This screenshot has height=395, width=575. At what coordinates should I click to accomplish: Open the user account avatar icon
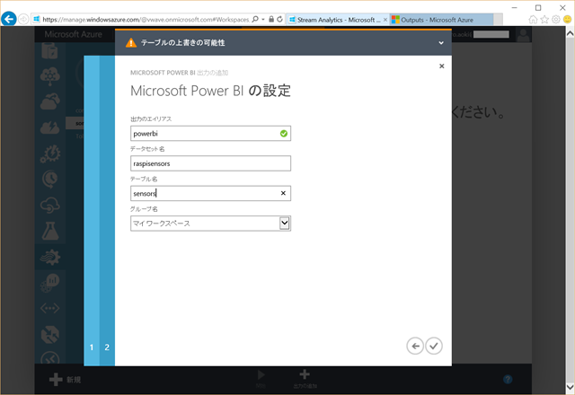(523, 35)
